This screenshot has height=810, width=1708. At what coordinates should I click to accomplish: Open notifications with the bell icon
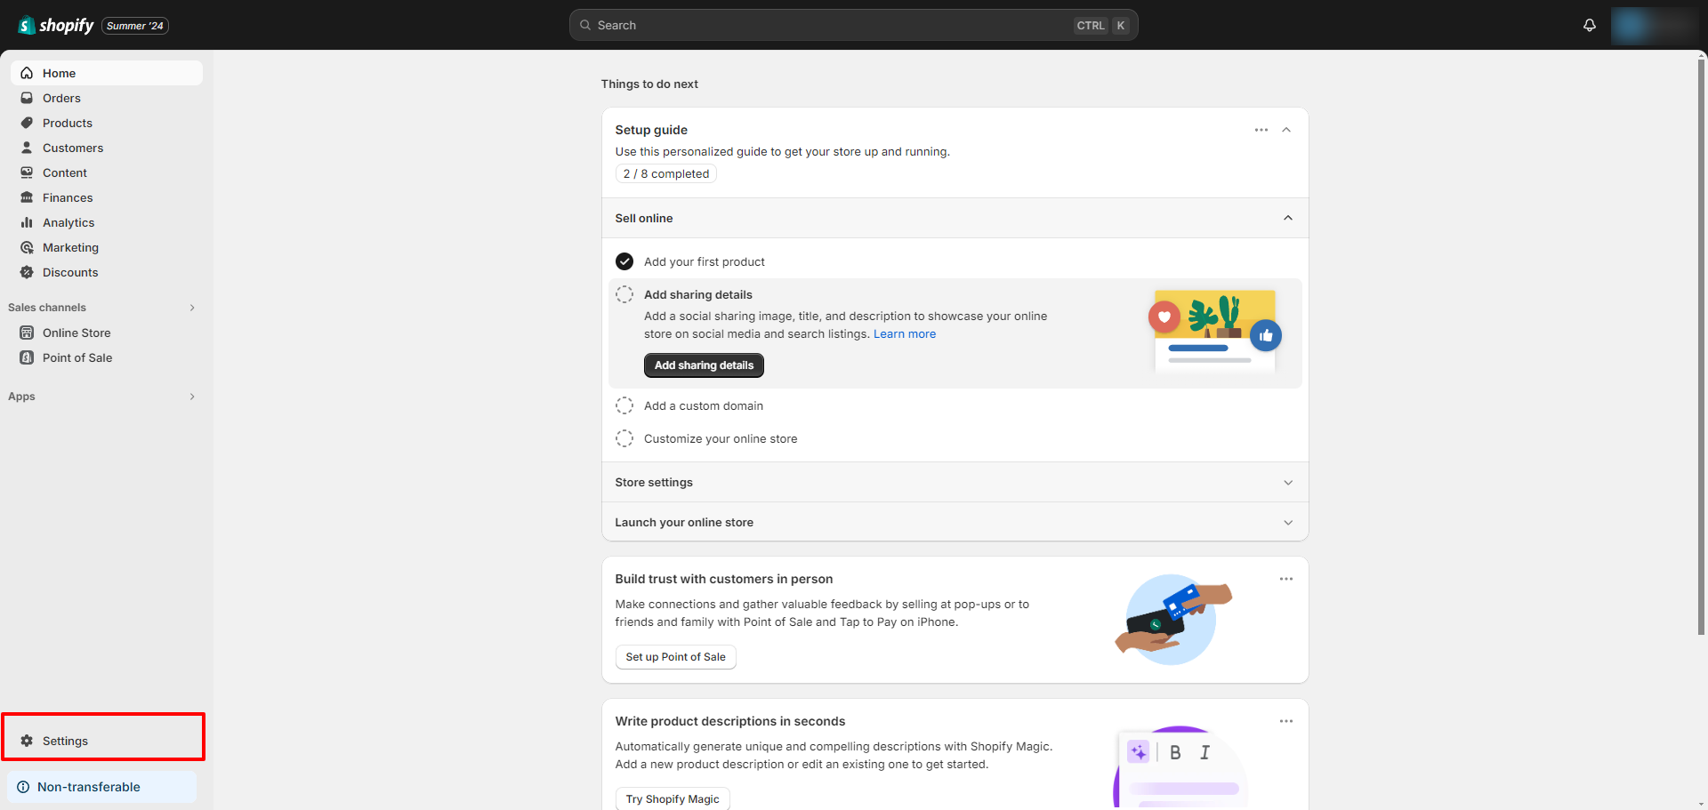tap(1590, 25)
